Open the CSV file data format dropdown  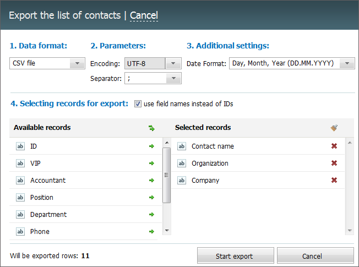pos(47,63)
